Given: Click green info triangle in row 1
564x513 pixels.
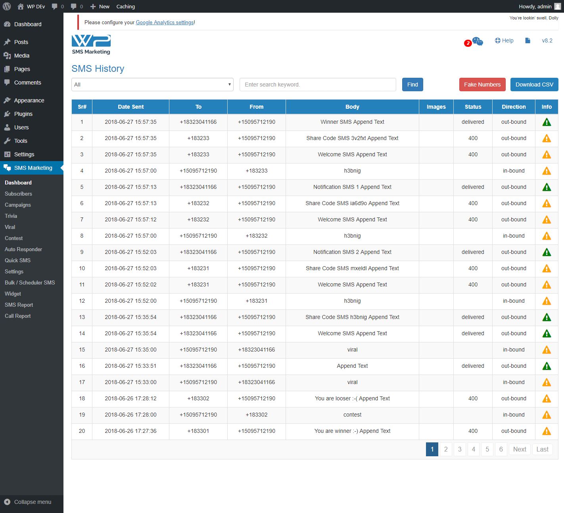Looking at the screenshot, I should (546, 122).
